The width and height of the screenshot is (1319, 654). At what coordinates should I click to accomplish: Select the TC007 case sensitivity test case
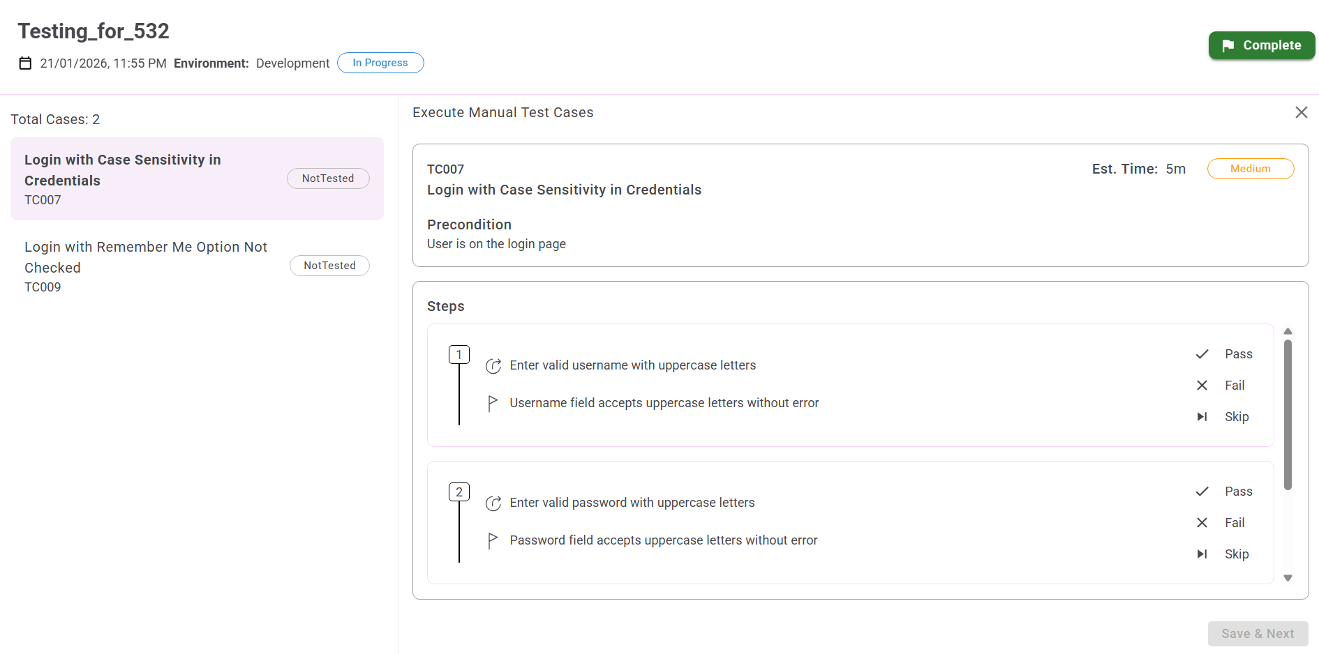(x=140, y=178)
